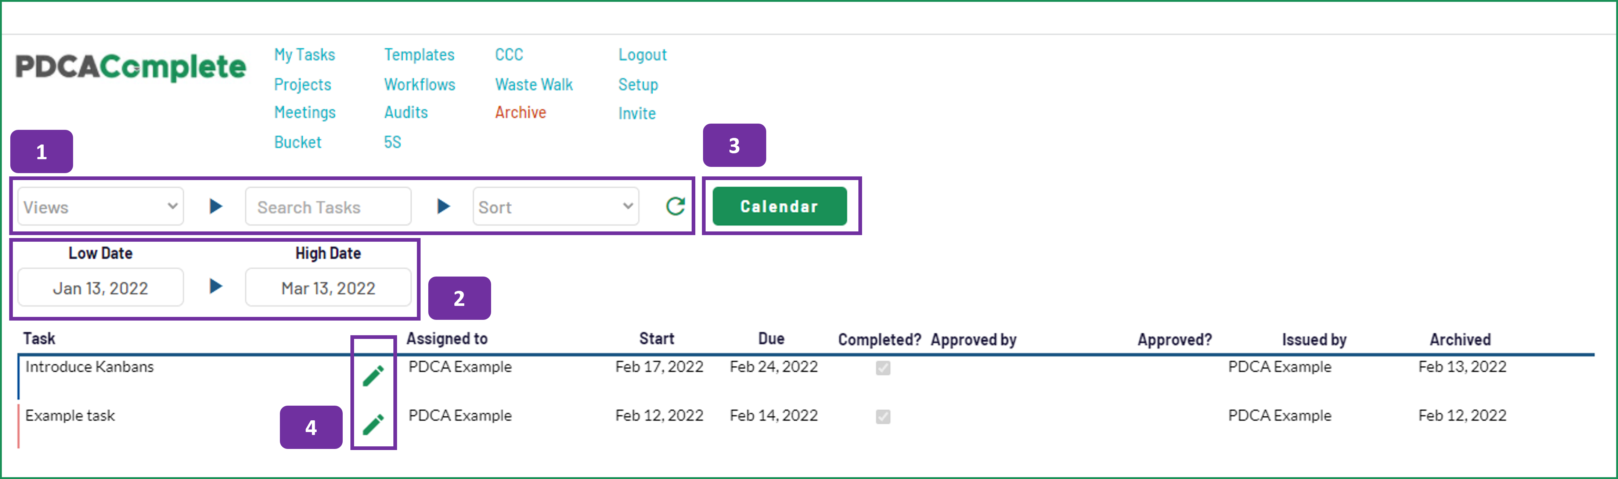
Task: Open the 5S navigation link
Action: pyautogui.click(x=393, y=142)
